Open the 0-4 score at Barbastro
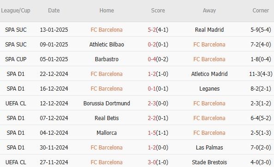Image resolution: width=274 pixels, height=167 pixels. tap(152, 59)
